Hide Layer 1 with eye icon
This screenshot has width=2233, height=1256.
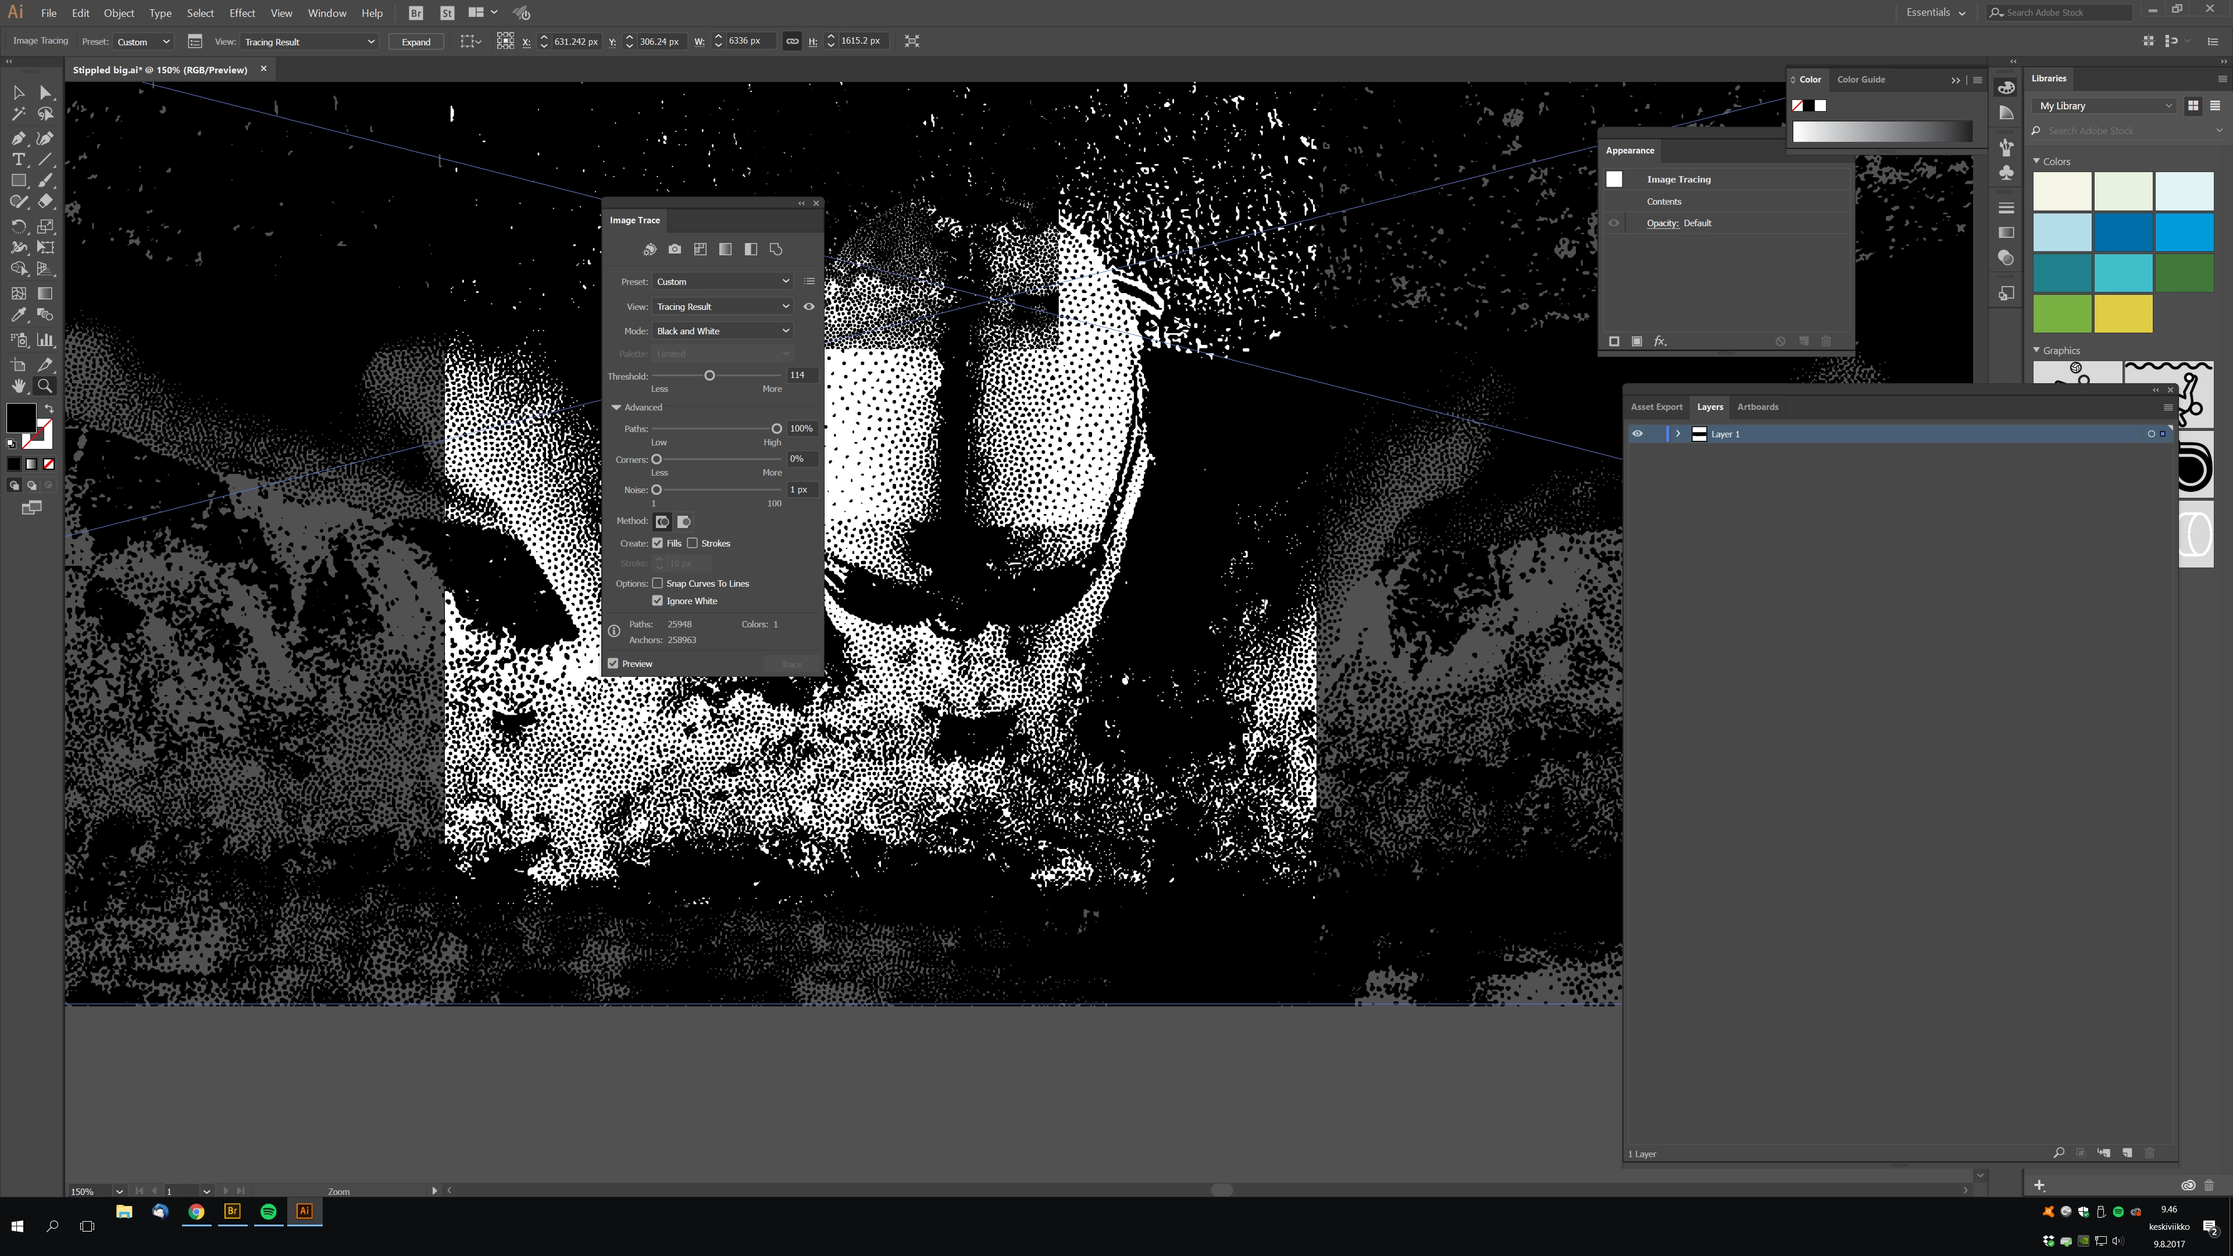tap(1638, 434)
